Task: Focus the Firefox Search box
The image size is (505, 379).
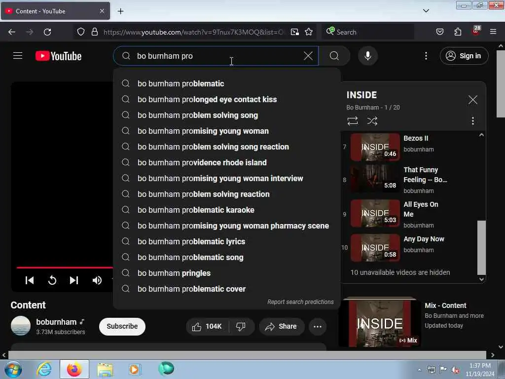Action: 368,32
